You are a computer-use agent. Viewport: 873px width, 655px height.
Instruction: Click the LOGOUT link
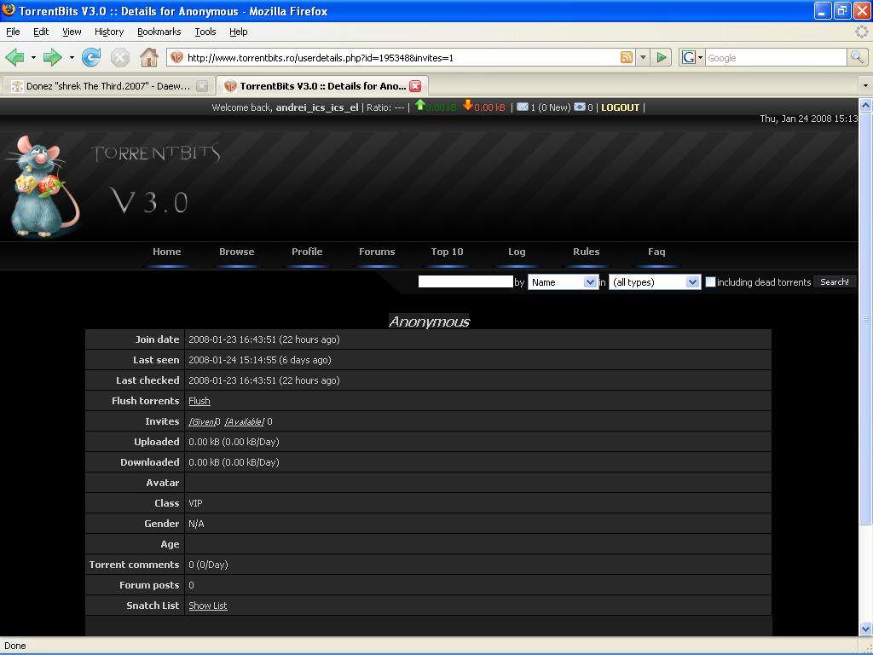click(621, 107)
